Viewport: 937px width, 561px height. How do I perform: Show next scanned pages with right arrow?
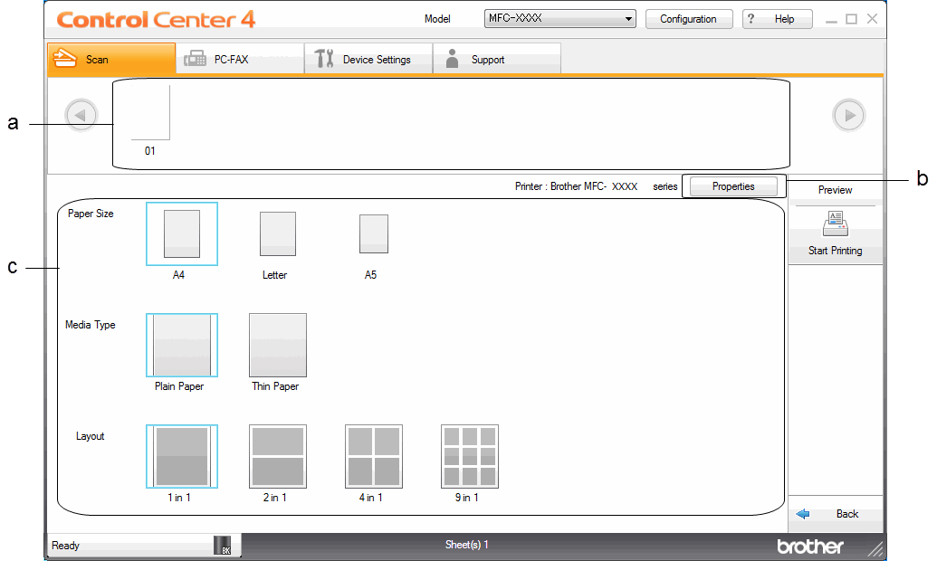click(848, 115)
